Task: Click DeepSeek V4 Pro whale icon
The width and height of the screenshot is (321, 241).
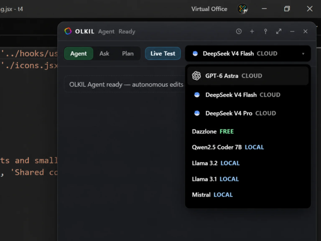Action: point(197,113)
